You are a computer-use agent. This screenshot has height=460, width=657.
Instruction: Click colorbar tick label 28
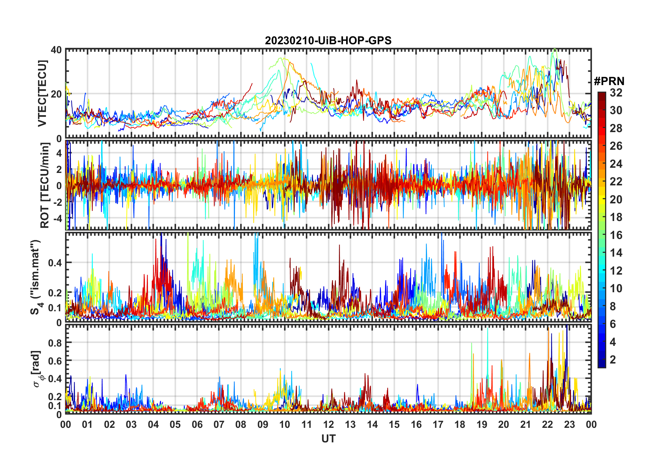coord(616,128)
